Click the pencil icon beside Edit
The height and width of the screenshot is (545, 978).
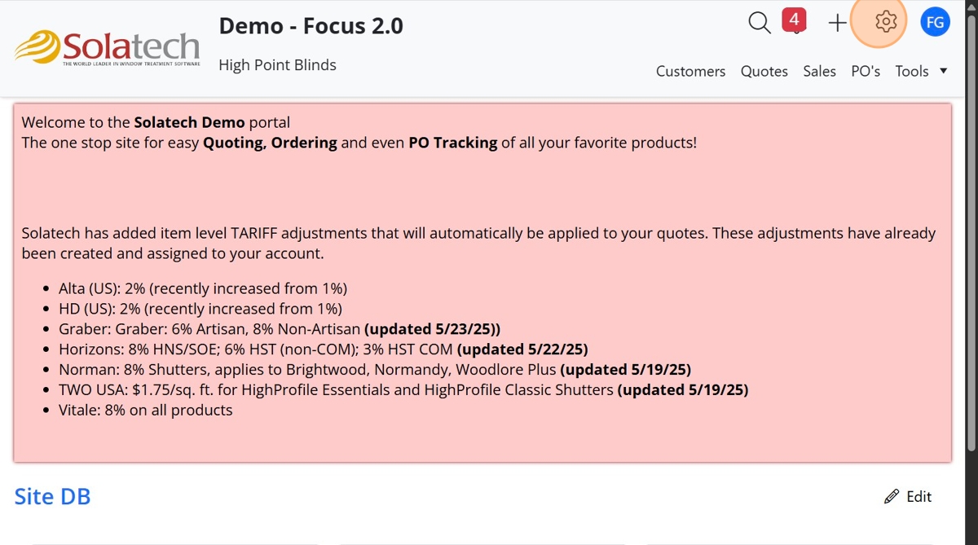coord(892,497)
